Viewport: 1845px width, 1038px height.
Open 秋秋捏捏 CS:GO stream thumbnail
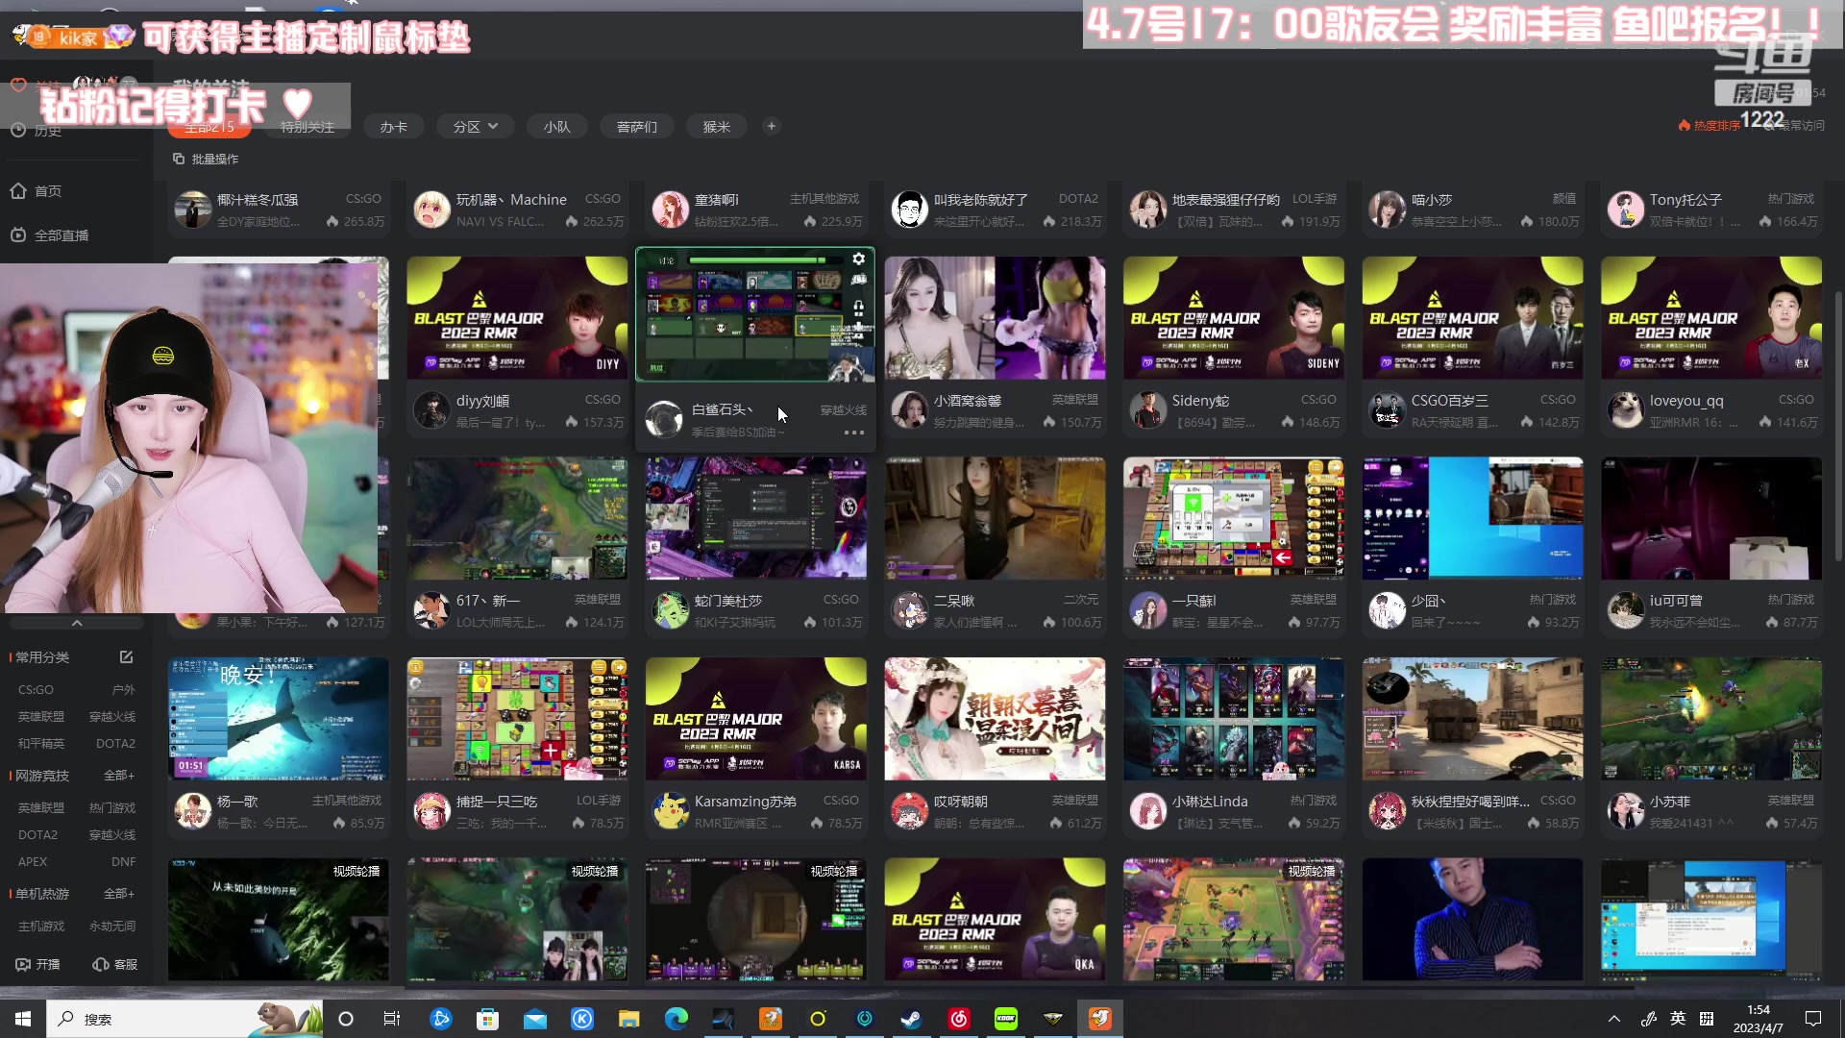[1472, 719]
